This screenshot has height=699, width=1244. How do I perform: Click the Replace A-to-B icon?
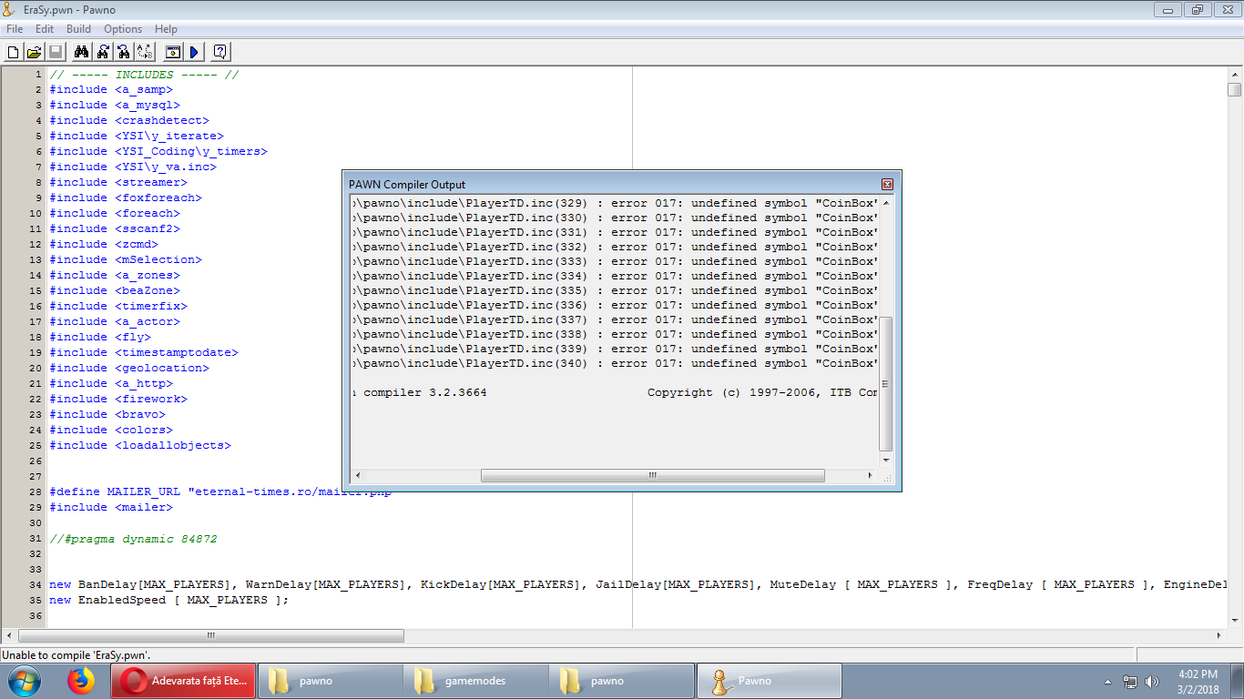pyautogui.click(x=145, y=52)
